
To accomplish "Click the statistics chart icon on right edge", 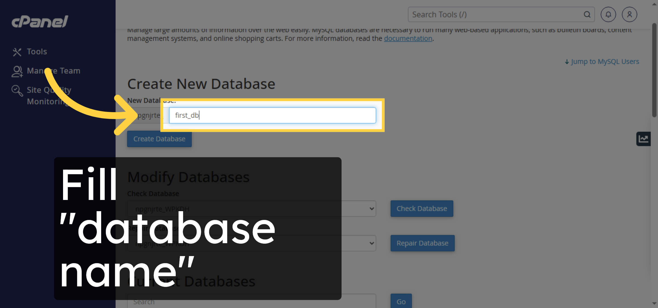I will tap(643, 139).
